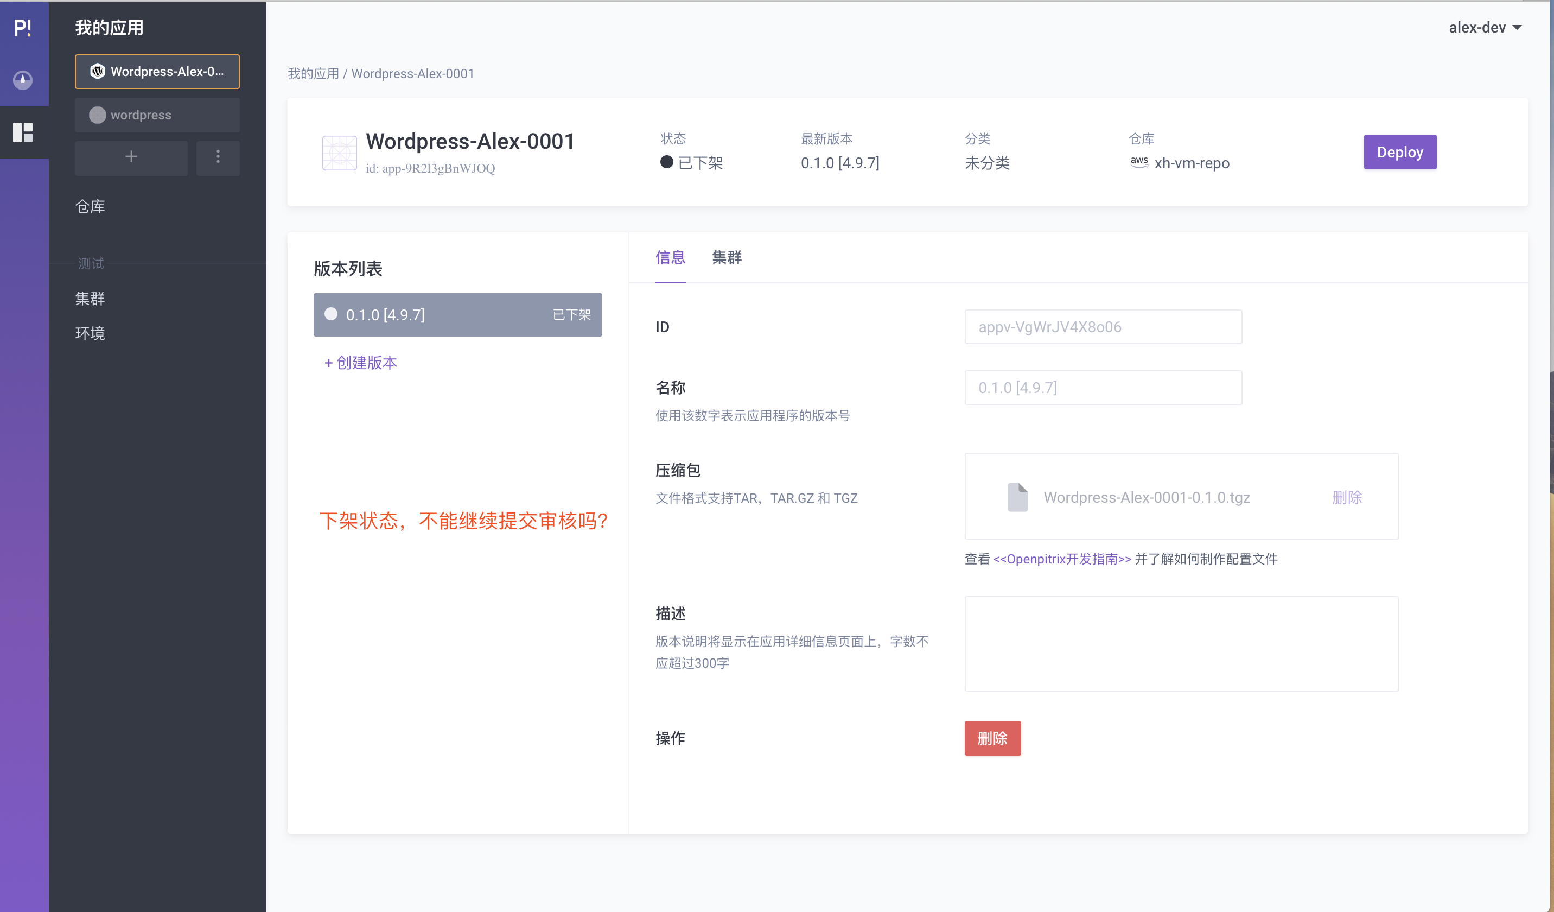Select wordpress app in sidebar
This screenshot has width=1554, height=912.
pos(157,116)
